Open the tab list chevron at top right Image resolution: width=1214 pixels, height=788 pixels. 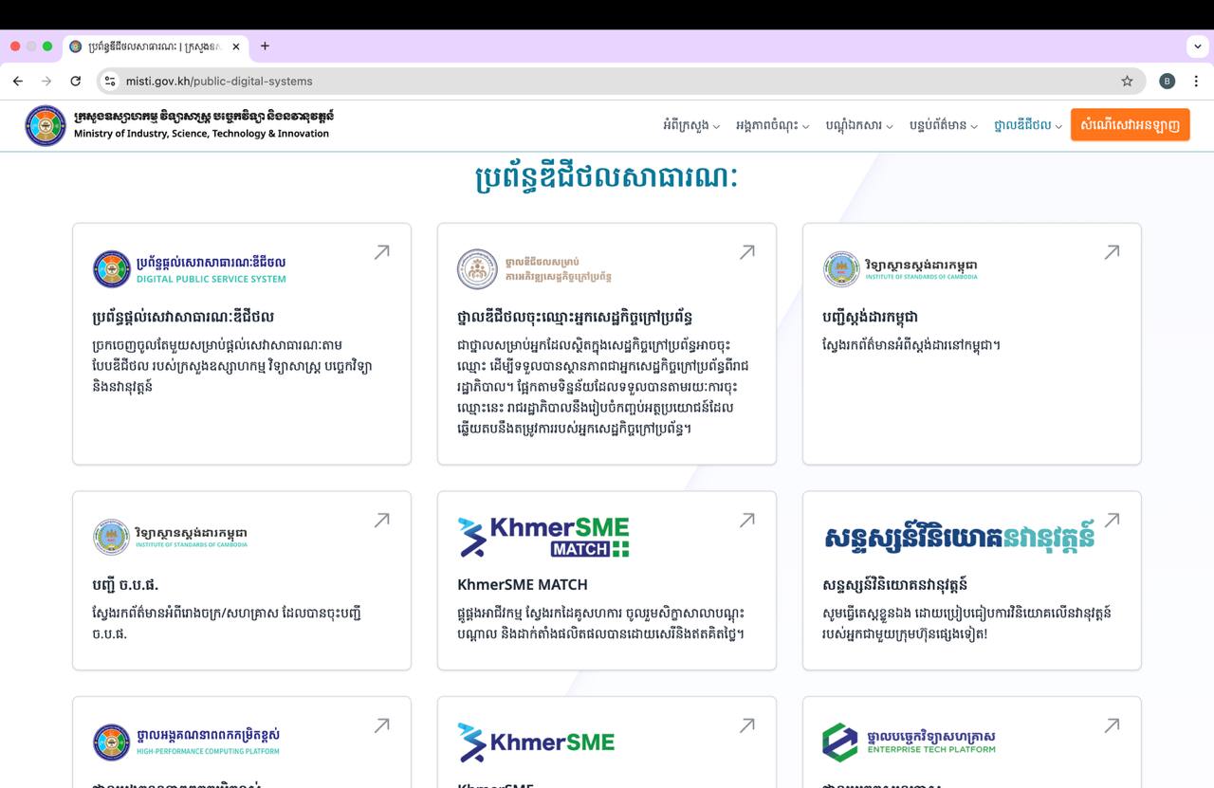tap(1197, 46)
